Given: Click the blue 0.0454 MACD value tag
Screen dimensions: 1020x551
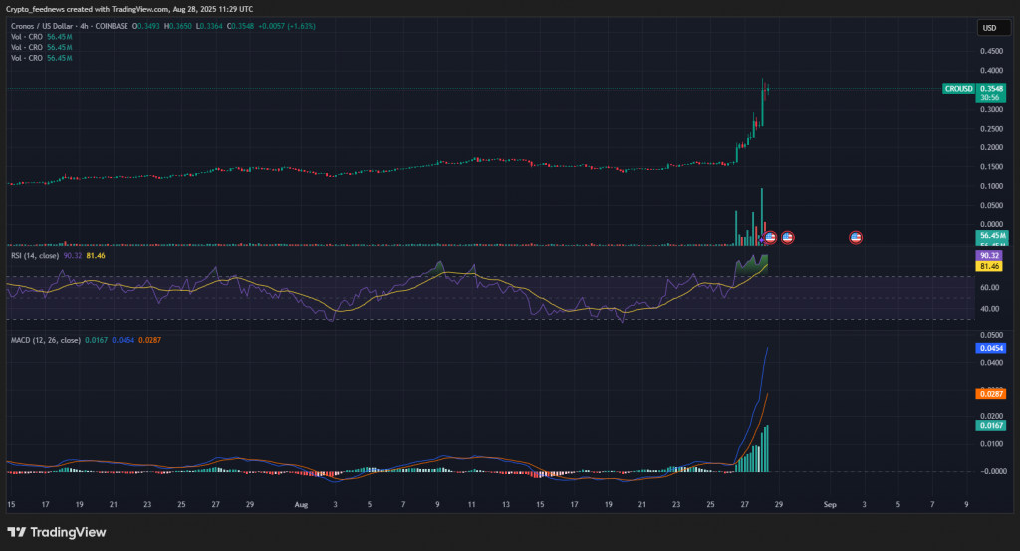Looking at the screenshot, I should point(990,349).
